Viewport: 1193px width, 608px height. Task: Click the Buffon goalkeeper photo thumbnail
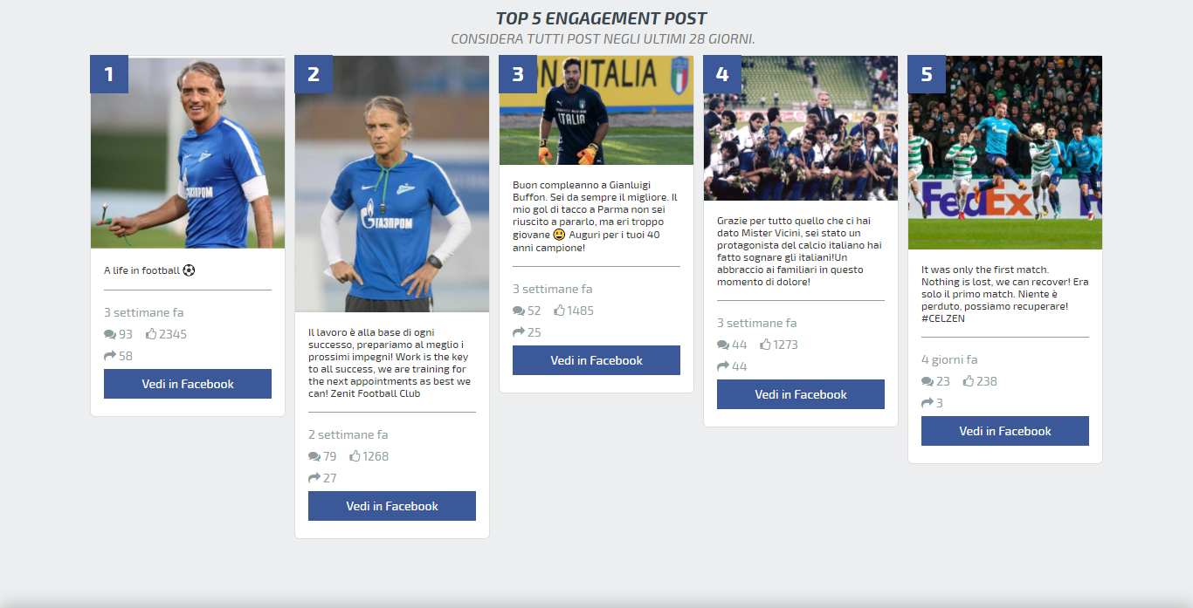coord(596,111)
